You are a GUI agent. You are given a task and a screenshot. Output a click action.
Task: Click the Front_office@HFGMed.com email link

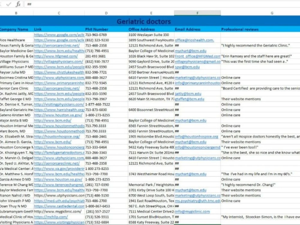click(x=198, y=56)
